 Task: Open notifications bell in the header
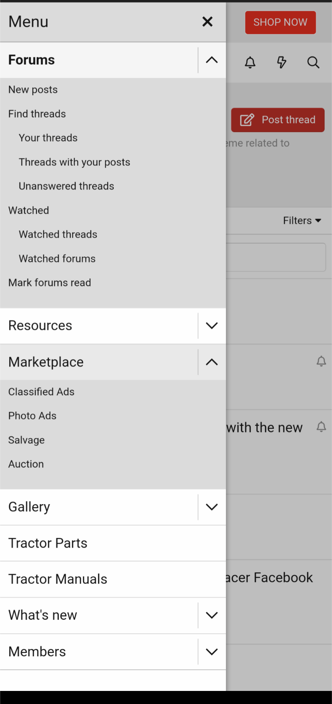250,62
